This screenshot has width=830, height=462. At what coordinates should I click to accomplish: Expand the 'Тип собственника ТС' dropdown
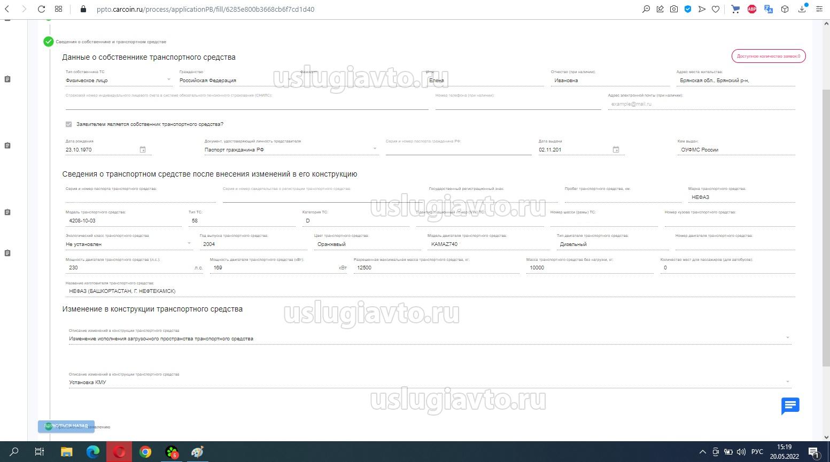(169, 80)
